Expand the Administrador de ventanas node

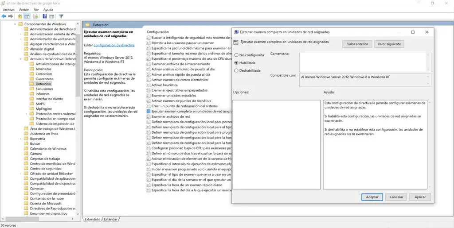coord(20,39)
